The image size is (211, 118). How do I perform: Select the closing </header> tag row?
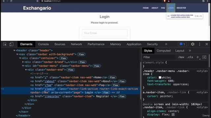(23, 116)
